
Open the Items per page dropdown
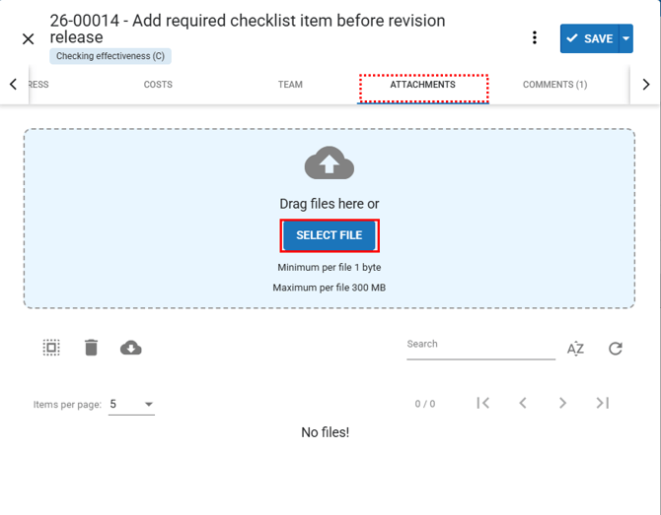(131, 404)
